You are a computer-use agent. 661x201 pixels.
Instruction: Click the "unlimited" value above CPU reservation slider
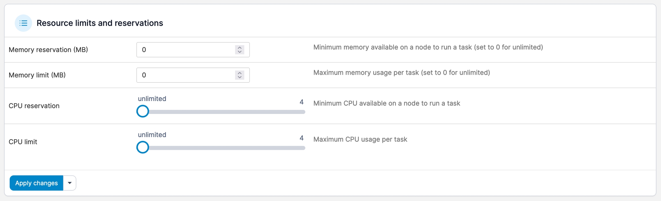pos(152,99)
